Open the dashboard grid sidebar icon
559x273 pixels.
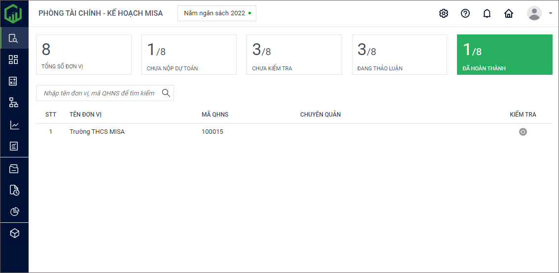tap(14, 60)
